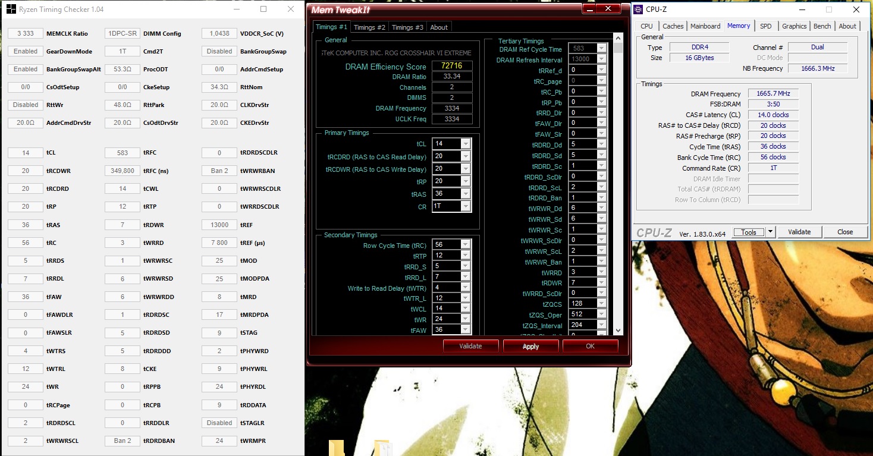Open the CR command rate dropdown

pyautogui.click(x=466, y=206)
